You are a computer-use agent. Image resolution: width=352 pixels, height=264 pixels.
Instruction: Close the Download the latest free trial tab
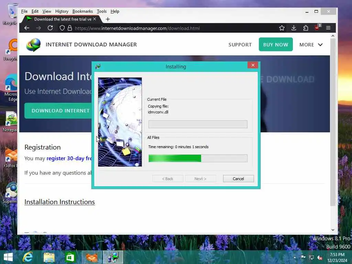[x=95, y=19]
